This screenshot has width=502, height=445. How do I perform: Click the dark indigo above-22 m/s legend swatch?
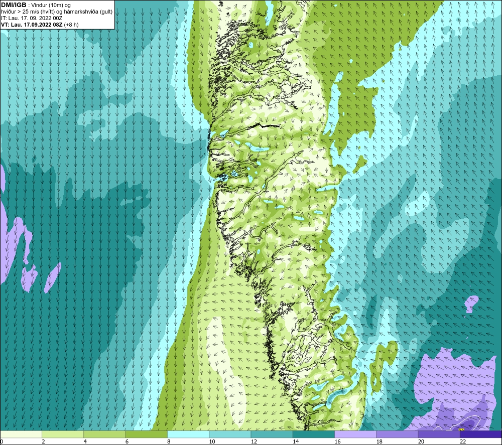tap(481, 434)
